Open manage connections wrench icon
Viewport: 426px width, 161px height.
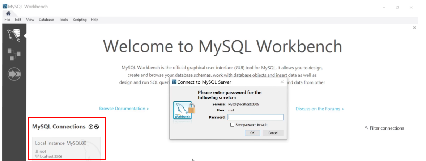pyautogui.click(x=97, y=127)
